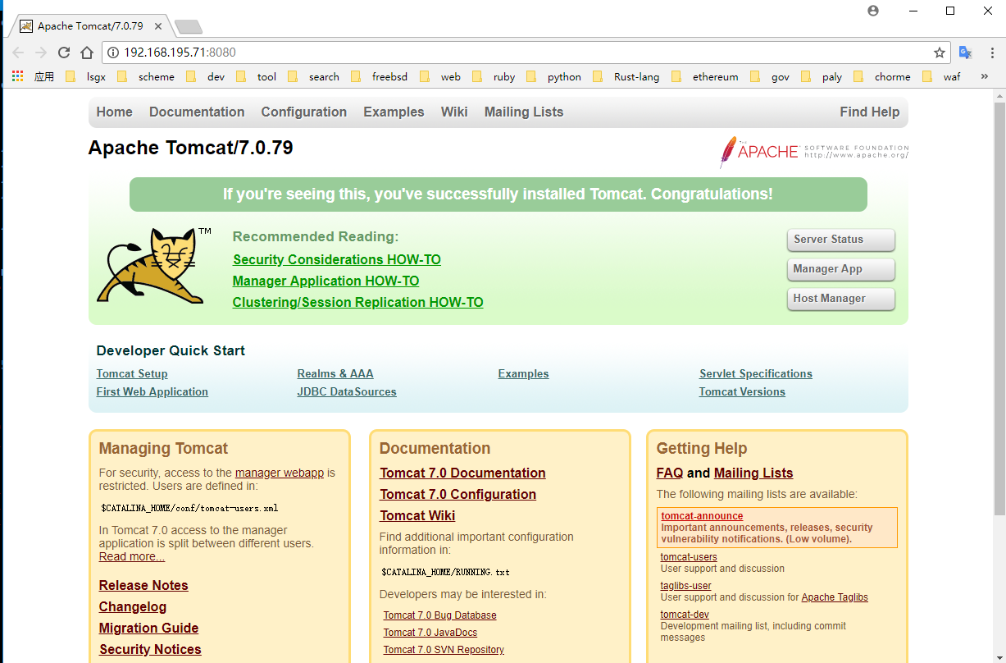Viewport: 1006px width, 663px height.
Task: Open the waf bookmark folder
Action: click(942, 77)
